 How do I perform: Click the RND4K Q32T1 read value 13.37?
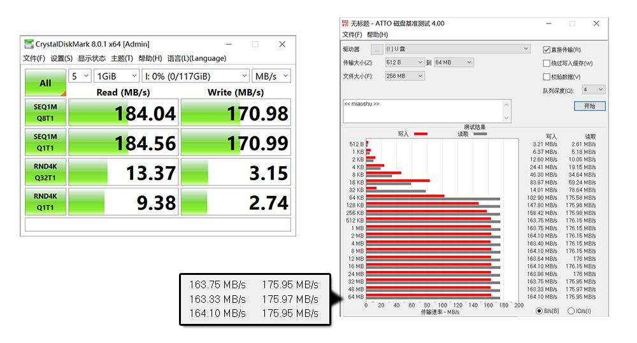124,172
